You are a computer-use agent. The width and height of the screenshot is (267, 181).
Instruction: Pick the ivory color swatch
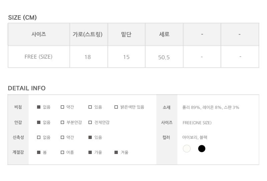[187, 149]
